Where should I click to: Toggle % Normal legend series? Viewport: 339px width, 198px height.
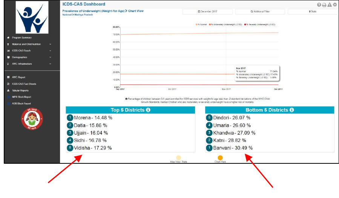[201, 24]
